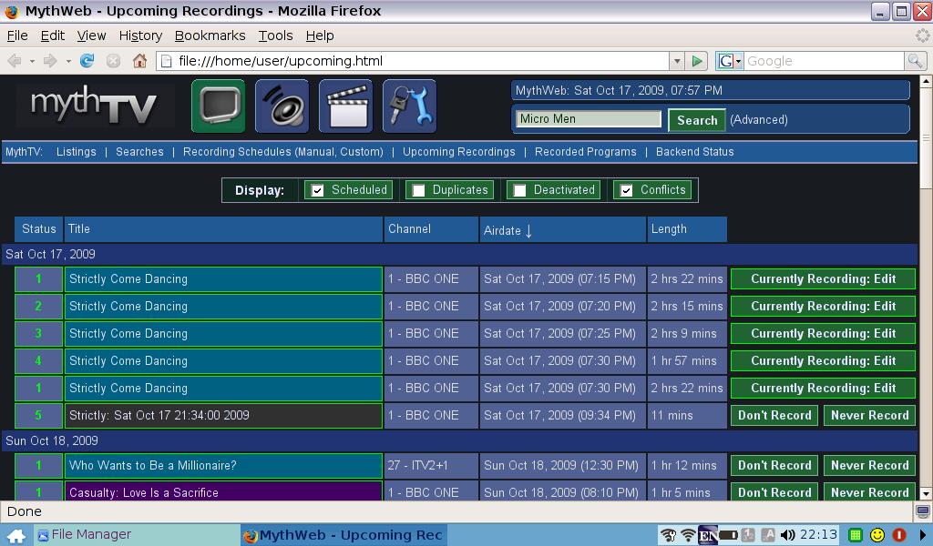Open the search engine selector dropdown
This screenshot has width=933, height=546.
[x=731, y=61]
